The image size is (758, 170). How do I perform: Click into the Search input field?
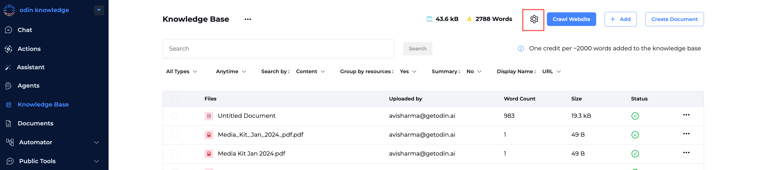pyautogui.click(x=278, y=49)
